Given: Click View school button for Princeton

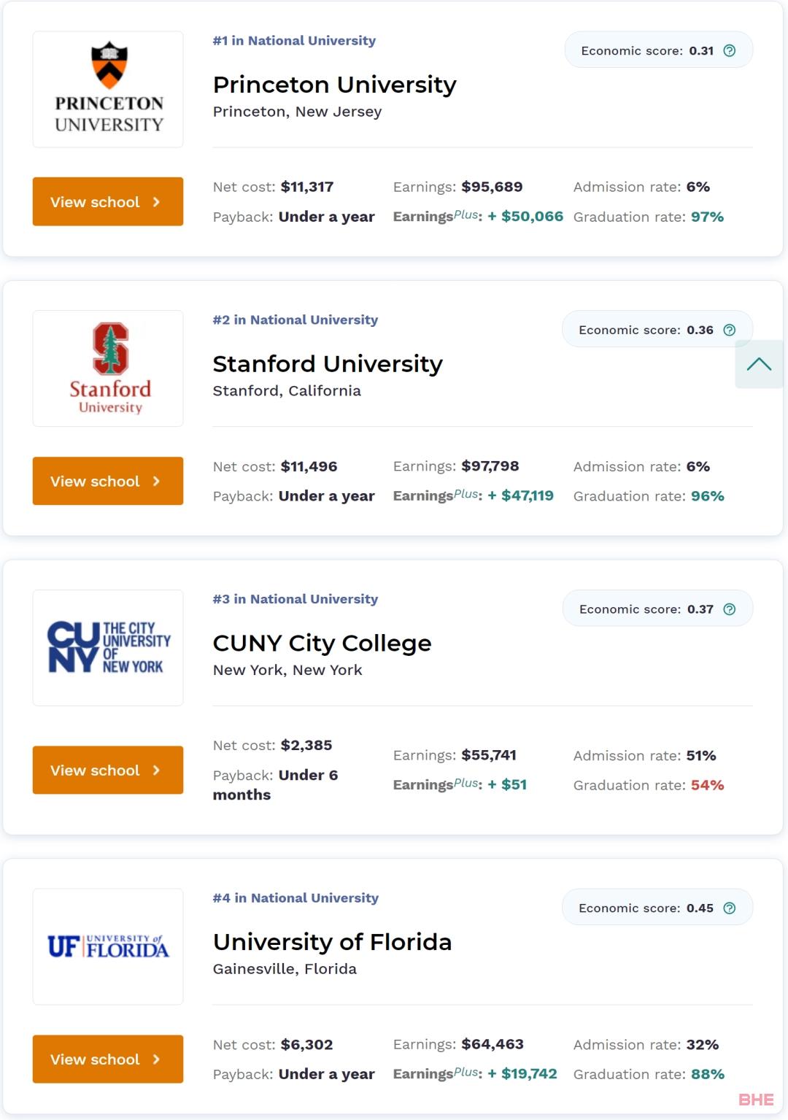Looking at the screenshot, I should (x=108, y=201).
